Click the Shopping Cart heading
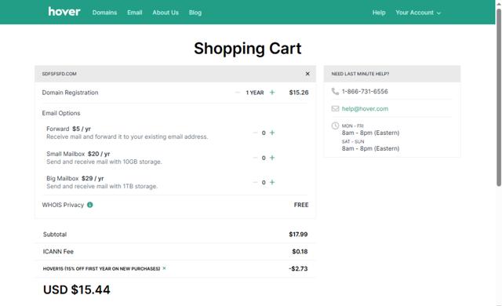The image size is (502, 306). click(x=248, y=49)
